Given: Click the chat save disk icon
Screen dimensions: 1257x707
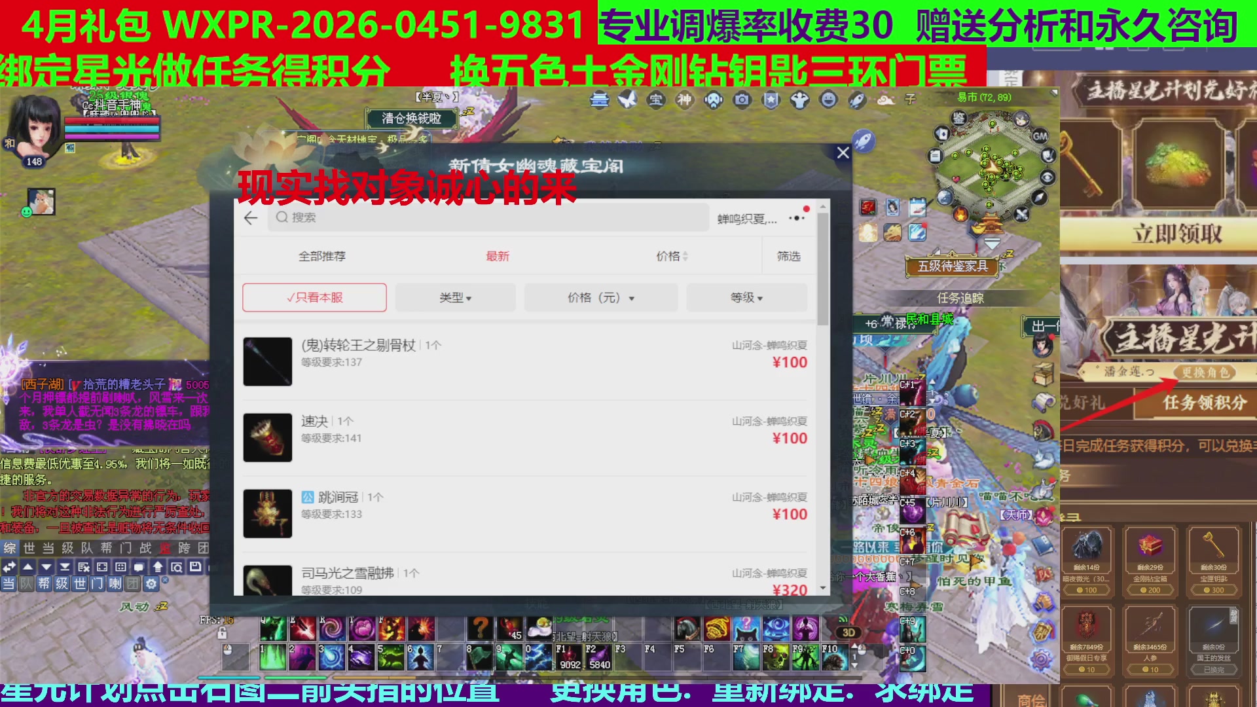Looking at the screenshot, I should coord(195,567).
